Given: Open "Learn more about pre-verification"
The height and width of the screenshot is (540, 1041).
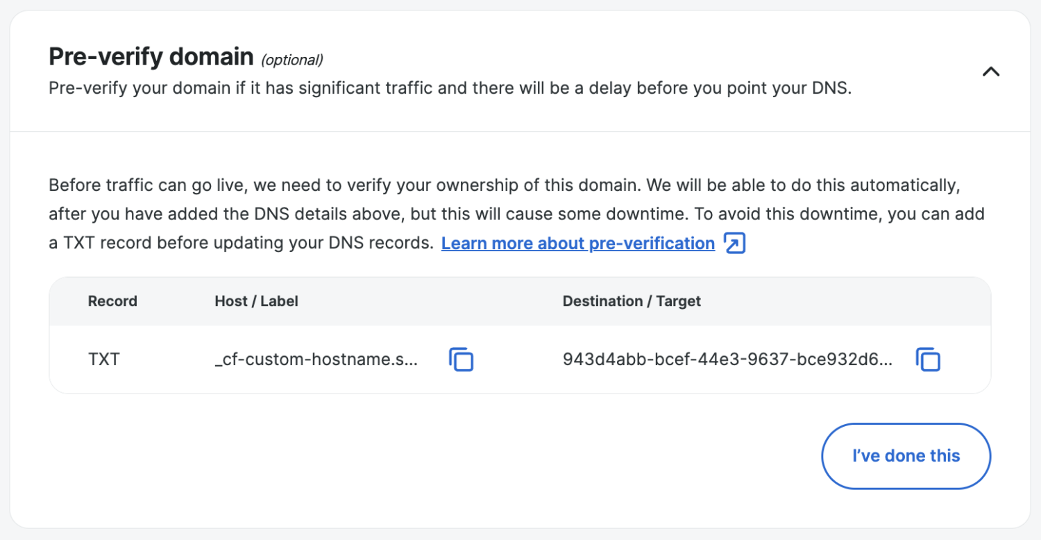Looking at the screenshot, I should (577, 243).
